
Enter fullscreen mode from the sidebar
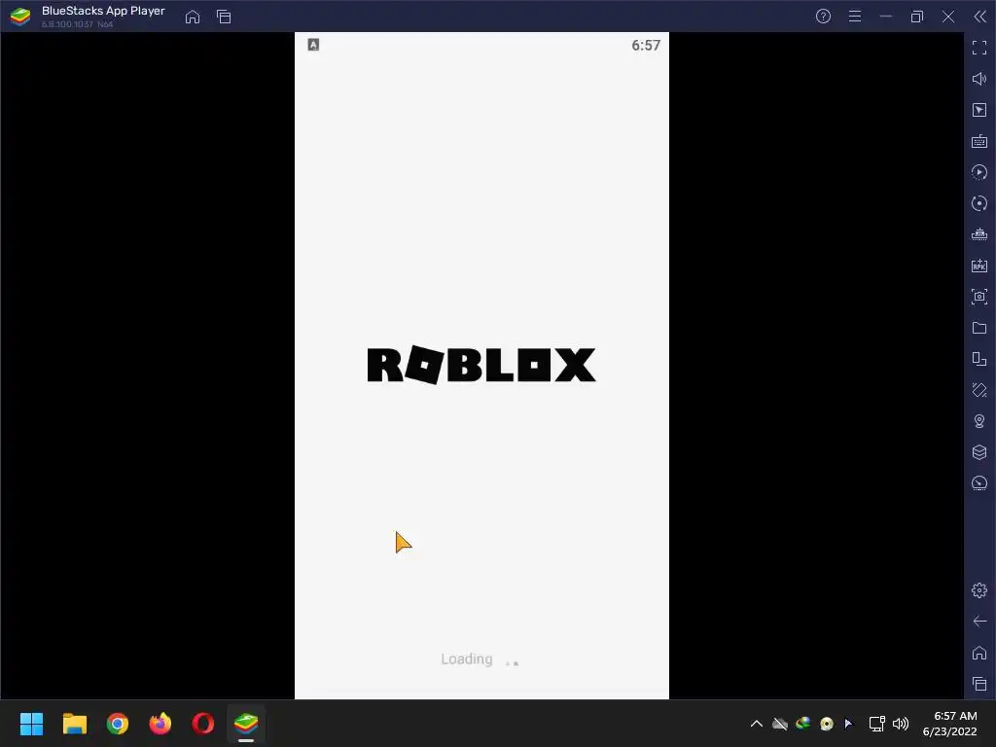point(979,48)
